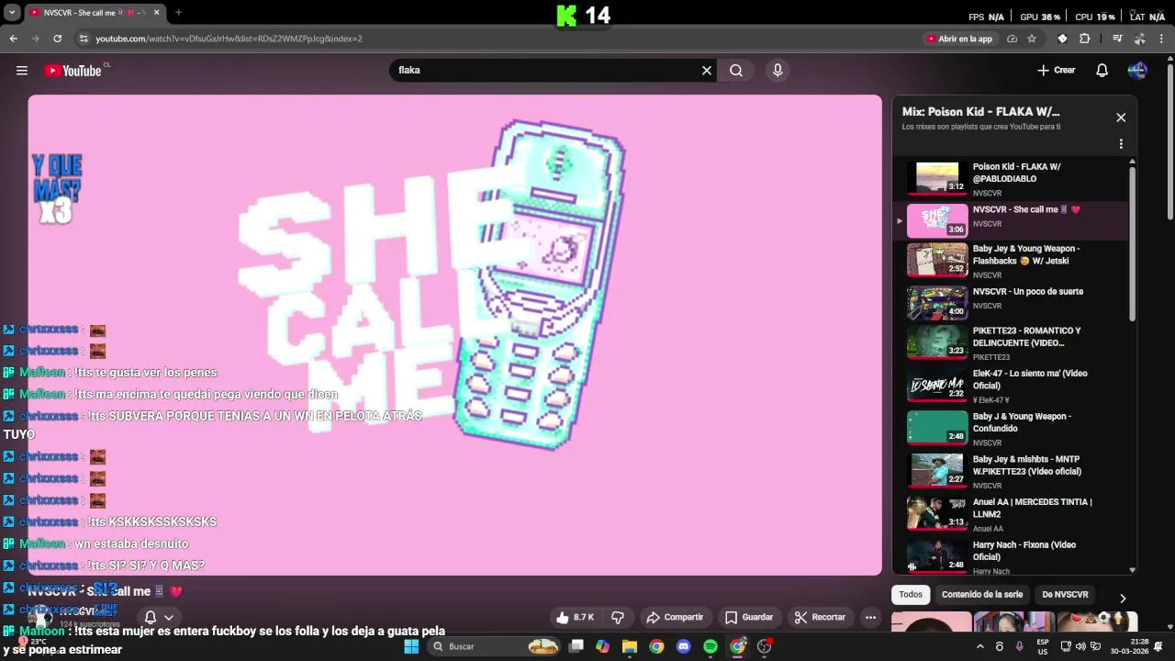Viewport: 1175px width, 661px height.
Task: Select the 'Todos' filter chip
Action: coord(911,595)
